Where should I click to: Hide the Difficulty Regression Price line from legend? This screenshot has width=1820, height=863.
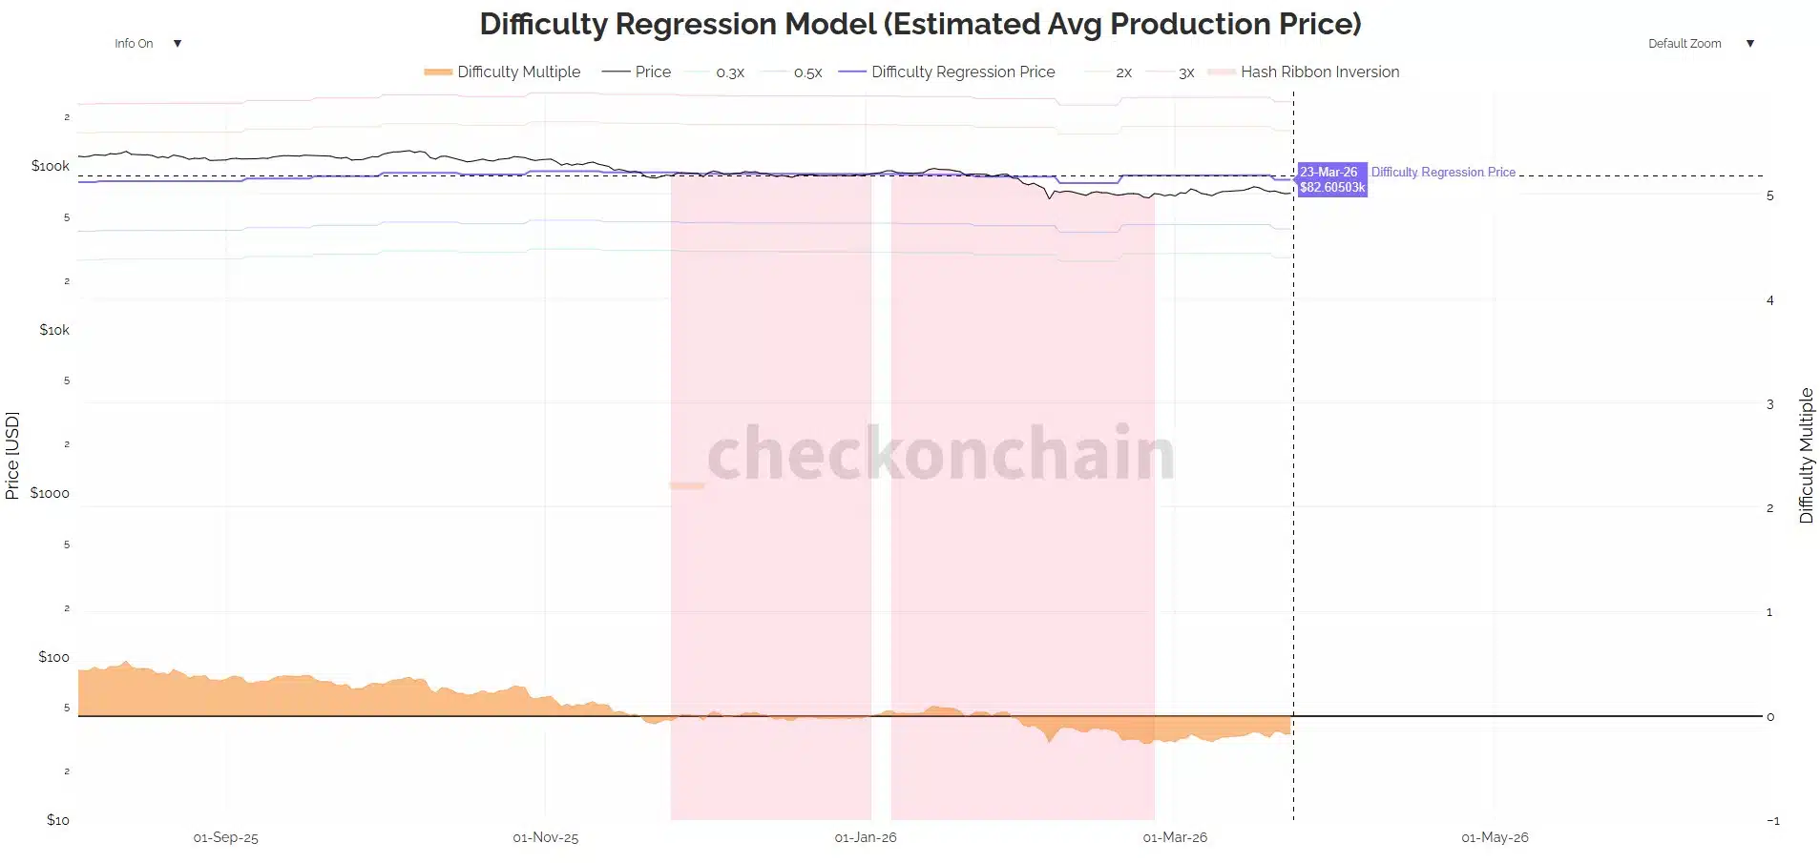click(x=963, y=72)
